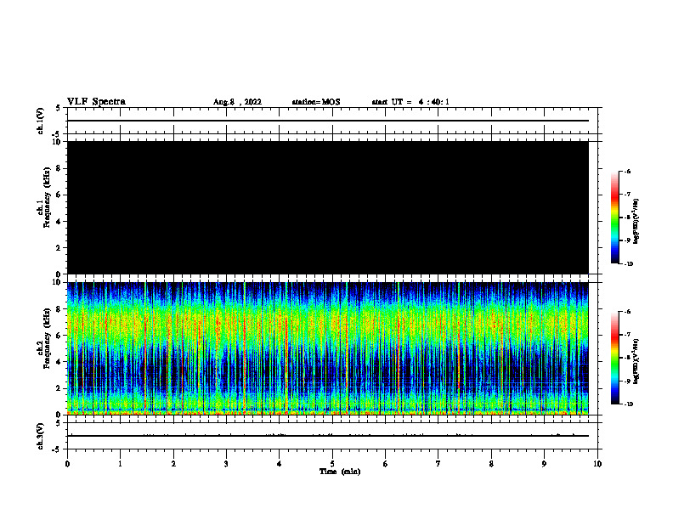Click the ch.1 voltage waveform trace panel

click(x=332, y=121)
